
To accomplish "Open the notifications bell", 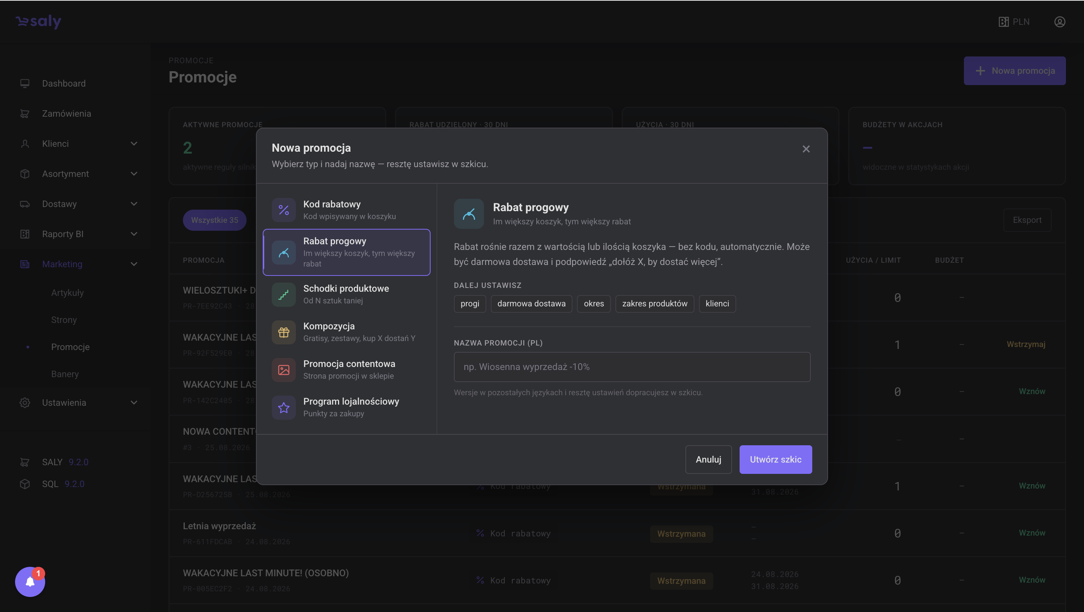I will tap(30, 582).
